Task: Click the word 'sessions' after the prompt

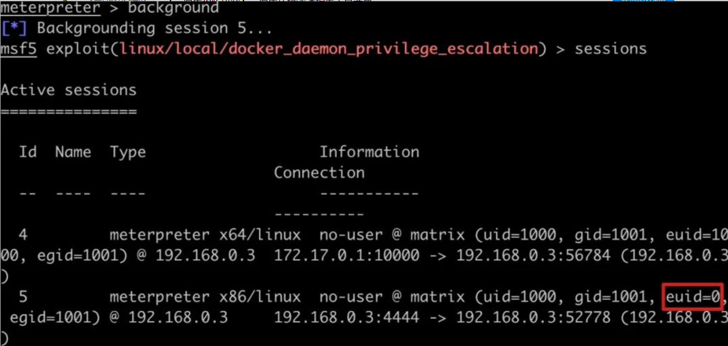Action: pyautogui.click(x=611, y=49)
